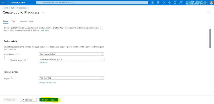Viewport: 214px width, 104px height.
Task: Open the Copilot icon in header
Action: [x=158, y=2]
